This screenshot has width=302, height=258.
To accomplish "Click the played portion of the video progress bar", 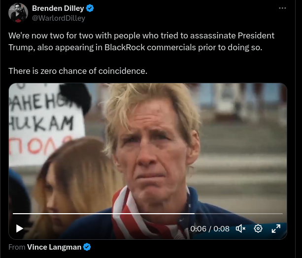I will click(x=103, y=214).
